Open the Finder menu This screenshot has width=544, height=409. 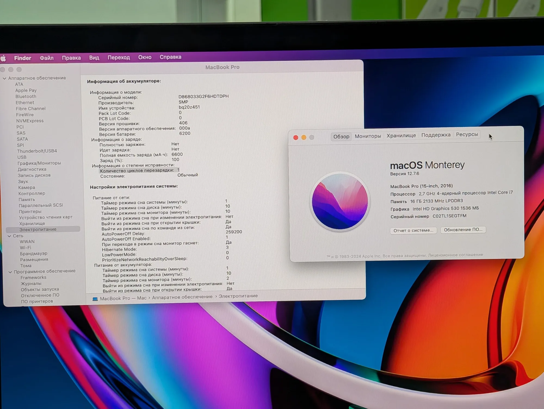23,58
